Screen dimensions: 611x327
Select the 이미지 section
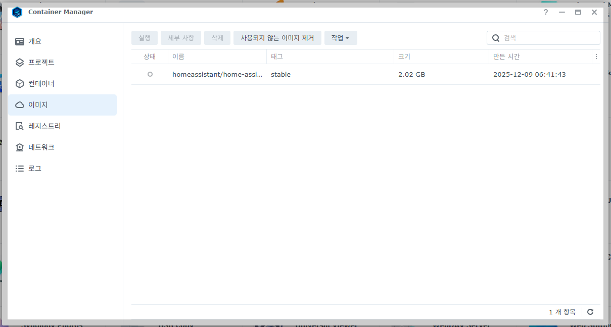point(63,105)
